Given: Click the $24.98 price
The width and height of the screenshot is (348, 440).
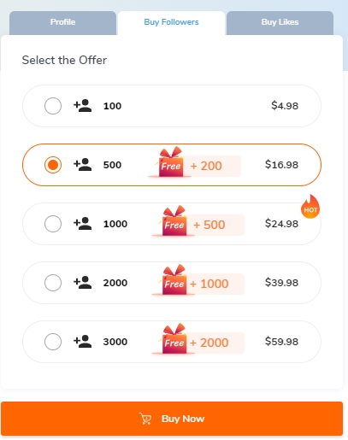Looking at the screenshot, I should pos(281,224).
